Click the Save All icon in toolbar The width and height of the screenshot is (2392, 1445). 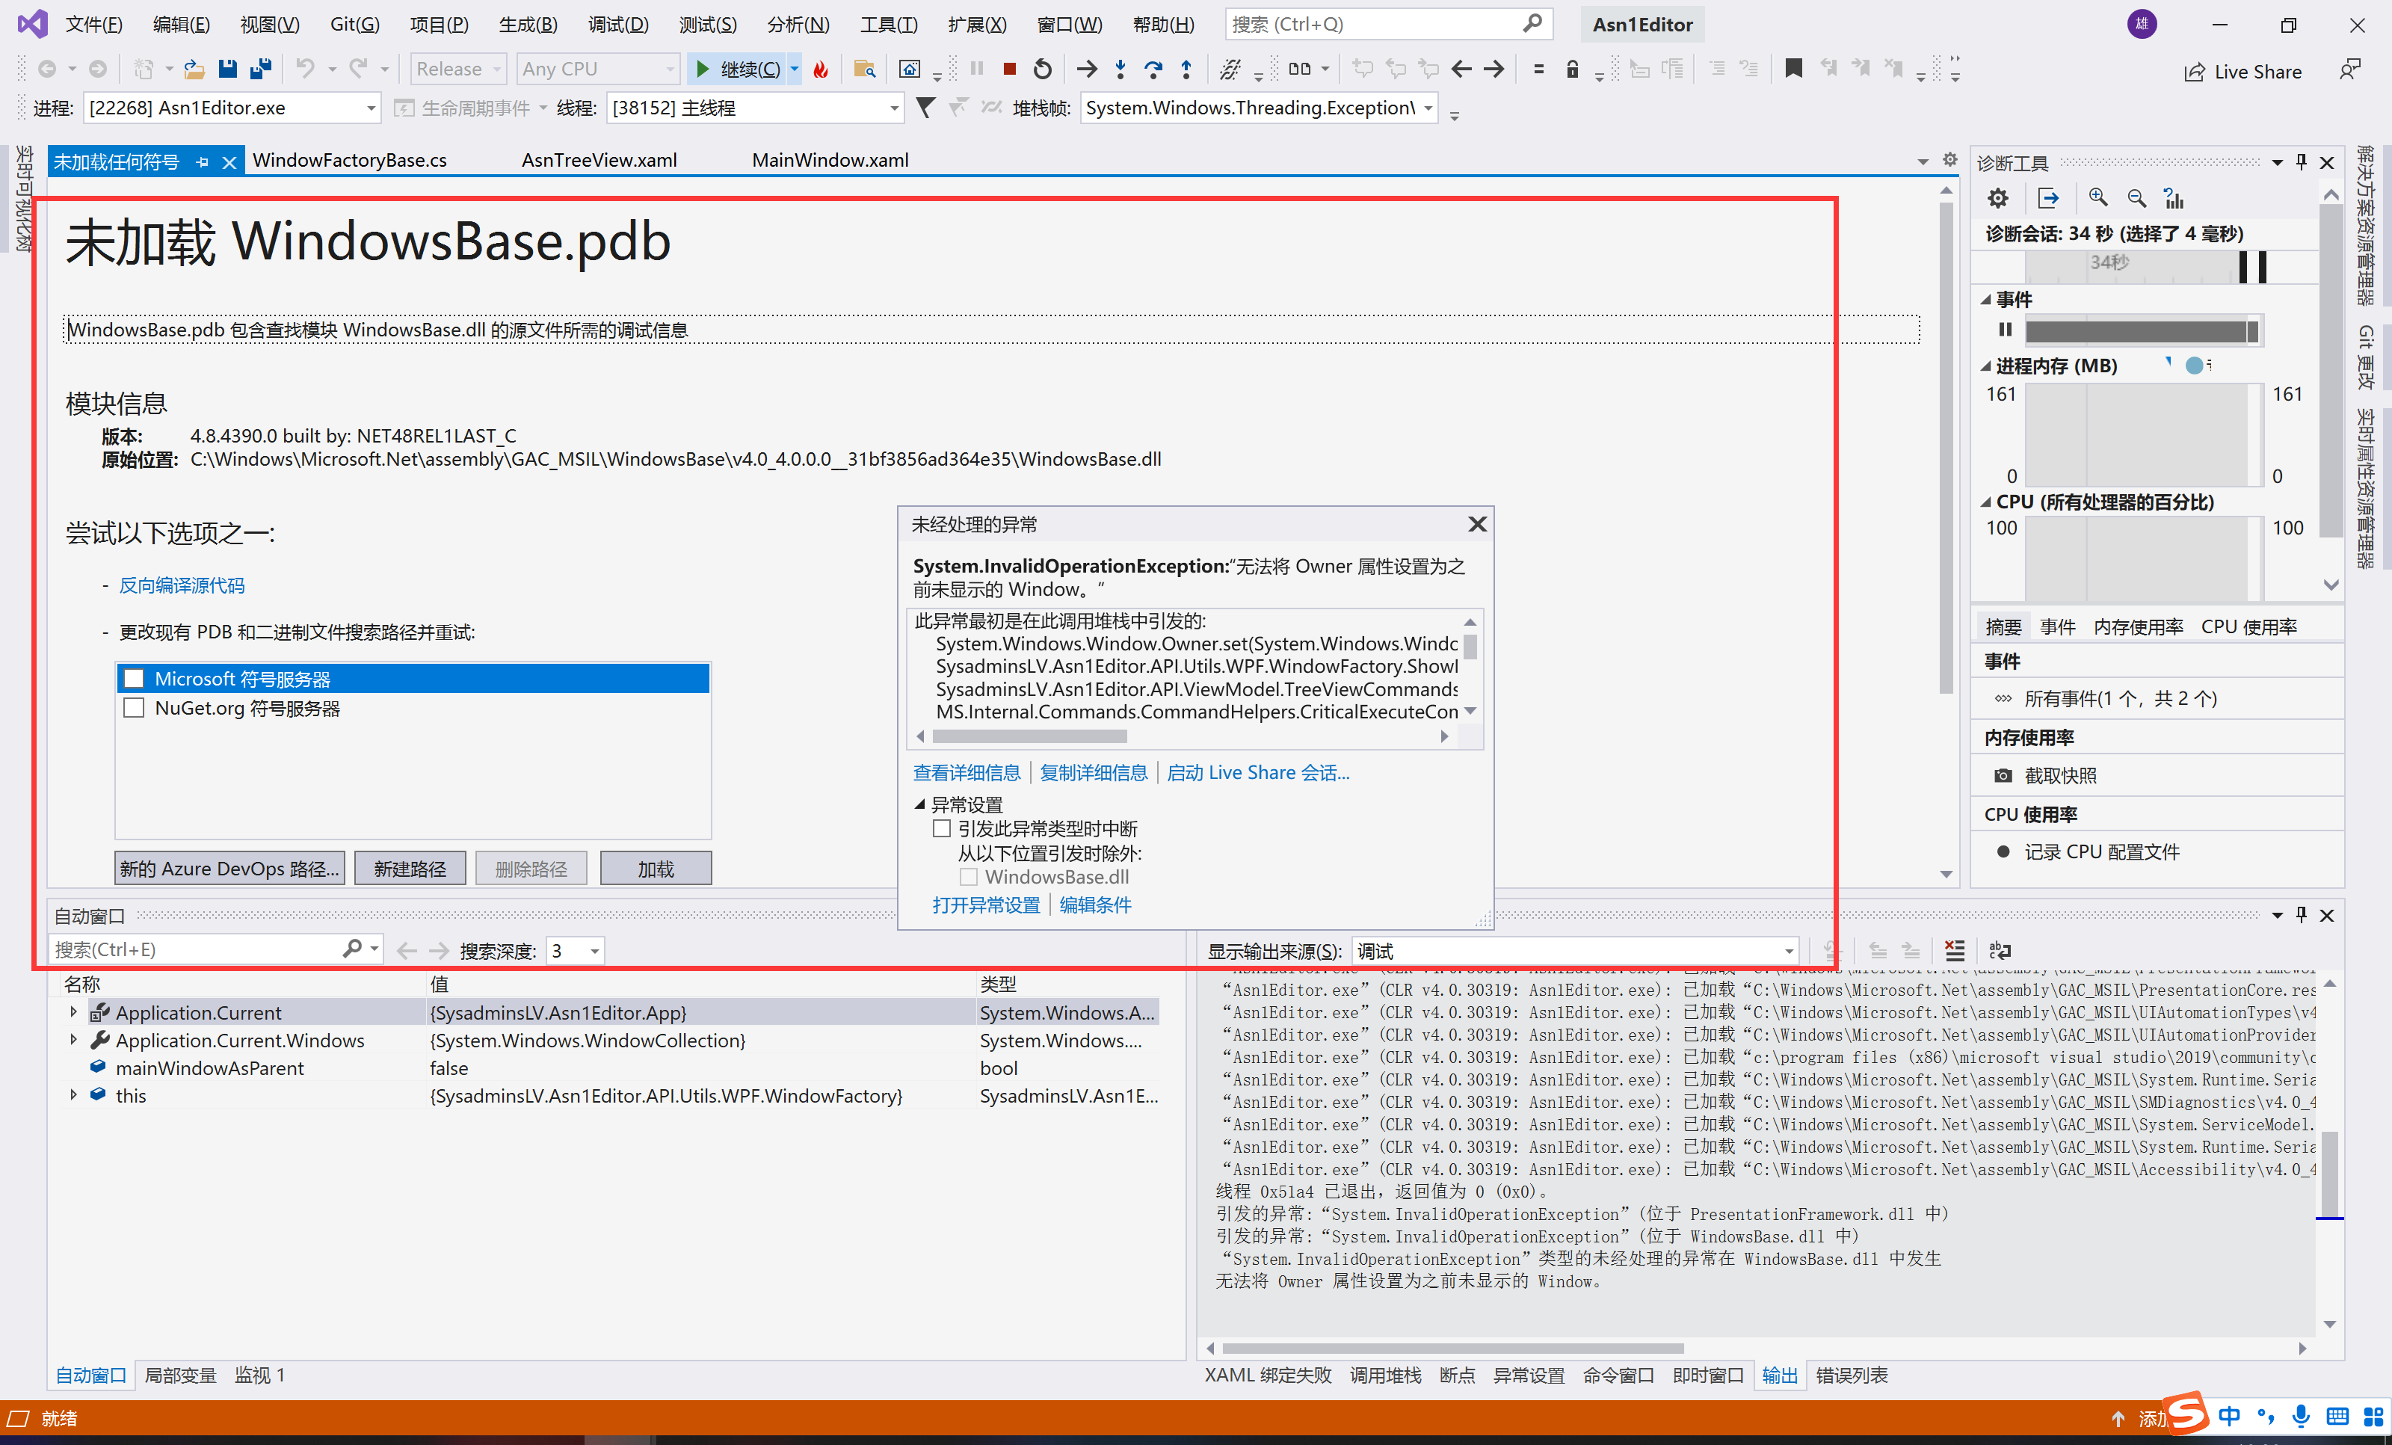click(x=260, y=69)
